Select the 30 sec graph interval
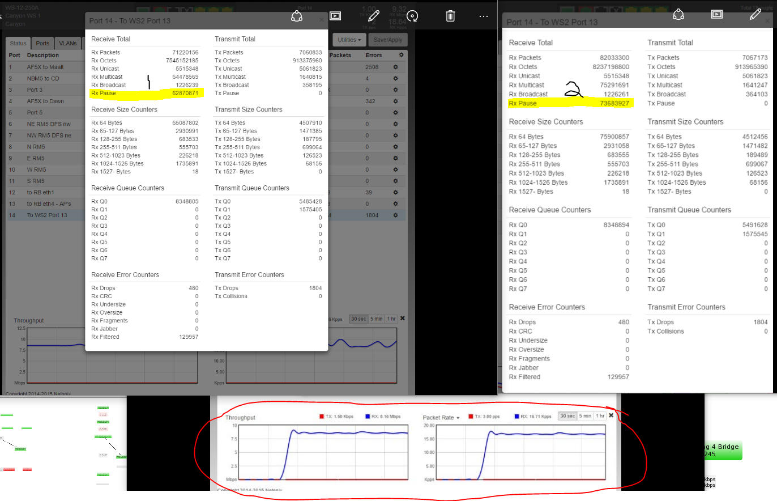Screen dimensions: 777x501 pyautogui.click(x=566, y=416)
